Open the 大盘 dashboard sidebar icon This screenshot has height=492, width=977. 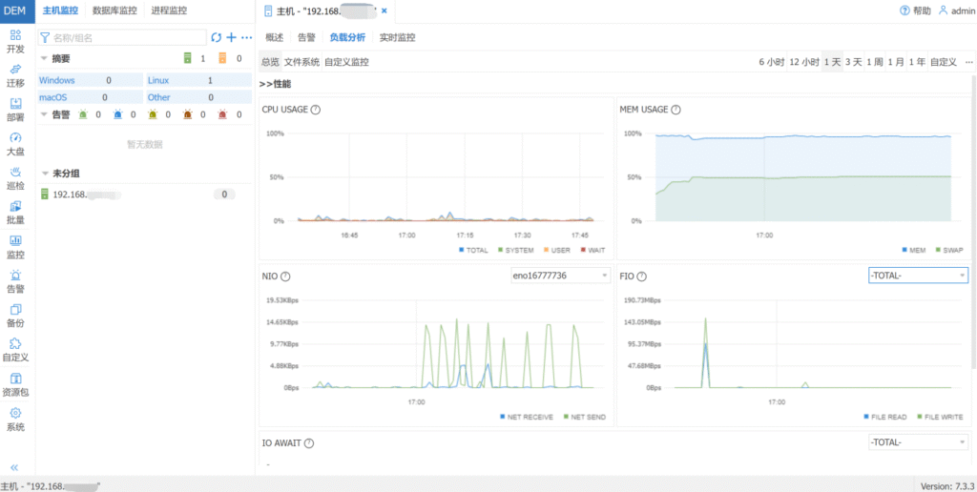pyautogui.click(x=16, y=143)
